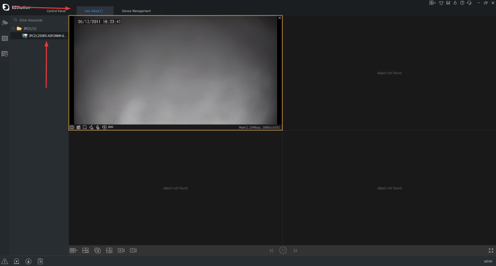Open help with the question mark icon
The width and height of the screenshot is (496, 266).
tap(462, 3)
